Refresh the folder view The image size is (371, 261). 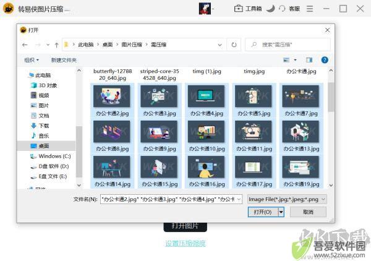pos(234,45)
